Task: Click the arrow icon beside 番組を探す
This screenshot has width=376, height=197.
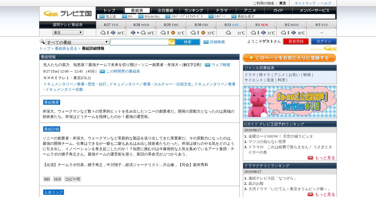Action: point(234,16)
